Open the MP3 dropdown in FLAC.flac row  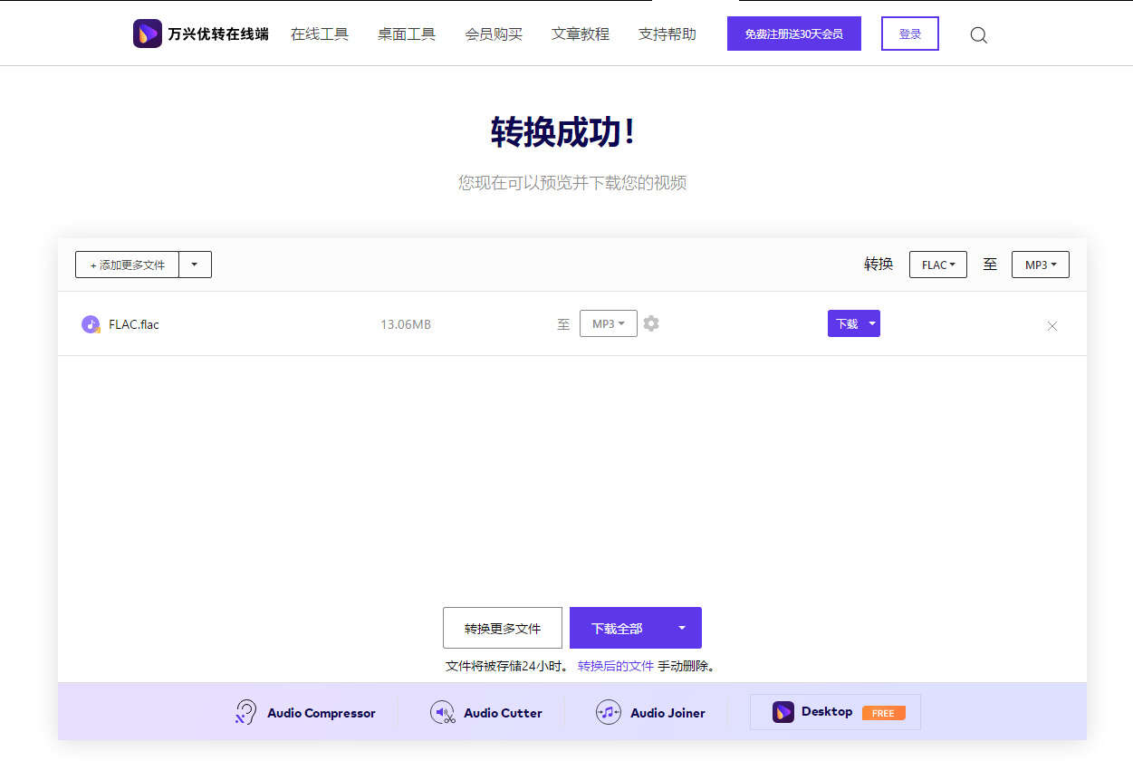(609, 323)
